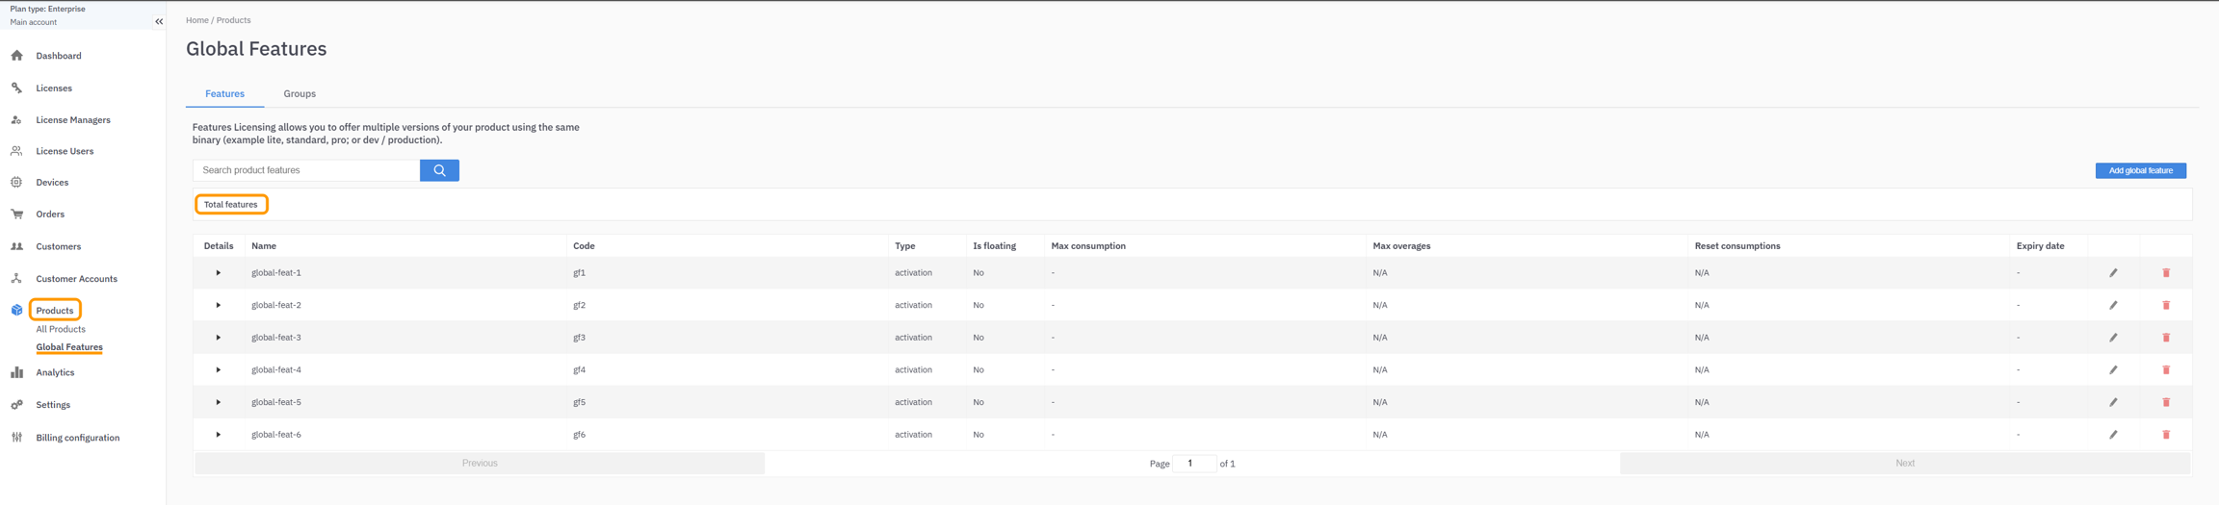Open Analytics from the sidebar

coord(55,372)
